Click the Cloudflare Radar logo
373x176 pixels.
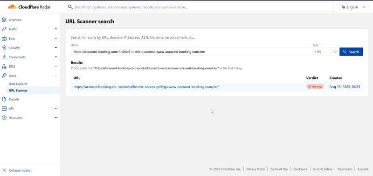(x=29, y=7)
